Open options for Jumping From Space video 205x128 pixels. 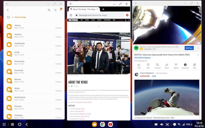click(x=199, y=118)
